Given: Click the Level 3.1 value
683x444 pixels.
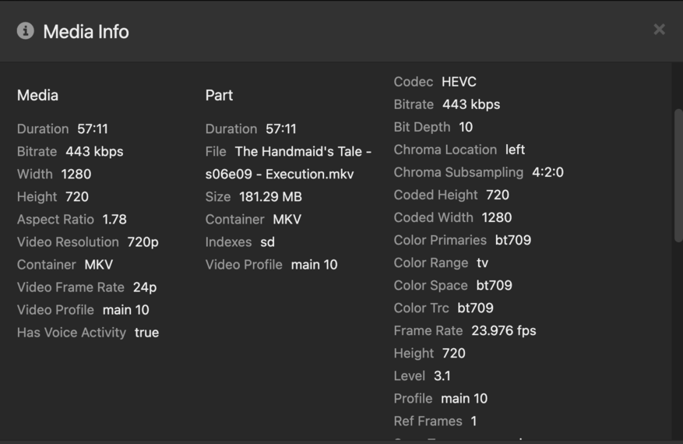Looking at the screenshot, I should point(442,375).
